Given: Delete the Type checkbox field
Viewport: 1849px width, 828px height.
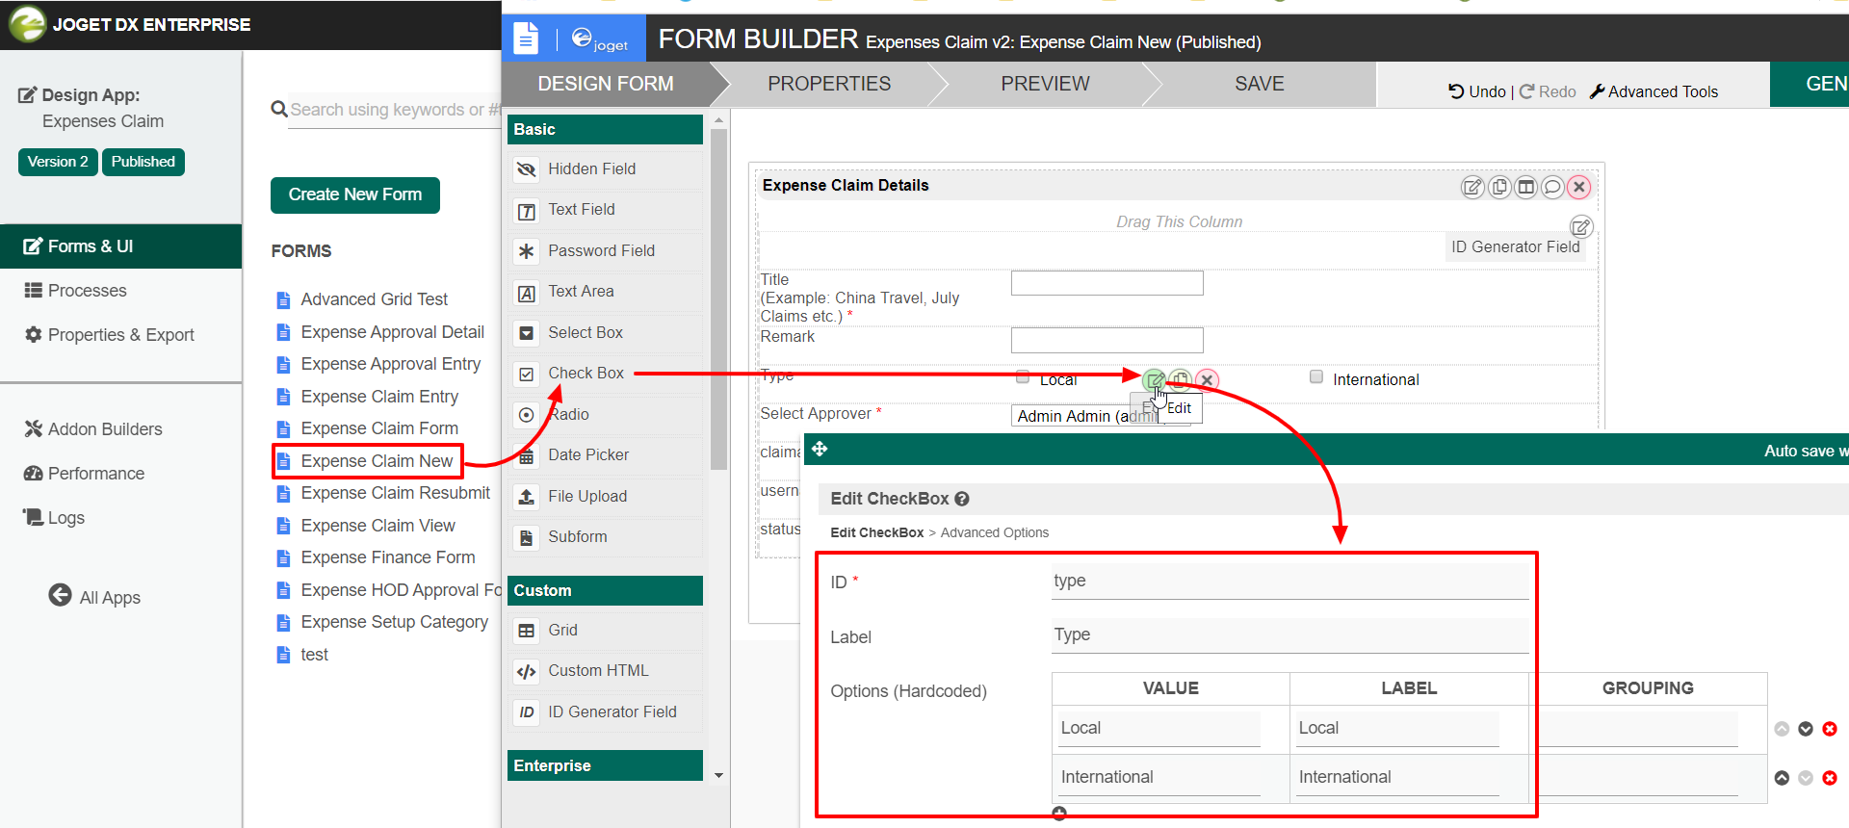Looking at the screenshot, I should pyautogui.click(x=1207, y=380).
